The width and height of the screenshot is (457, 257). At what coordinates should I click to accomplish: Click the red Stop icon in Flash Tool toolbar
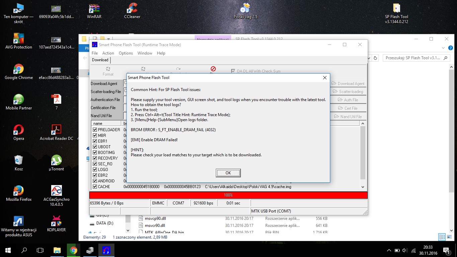click(x=213, y=69)
